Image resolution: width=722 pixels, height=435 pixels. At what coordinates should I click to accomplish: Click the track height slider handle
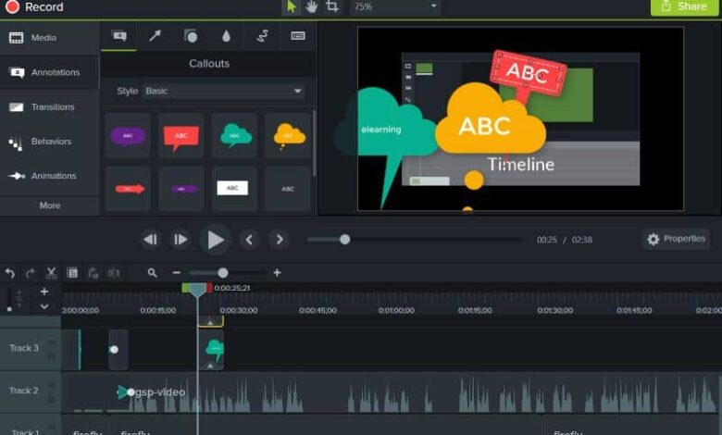coord(9,309)
